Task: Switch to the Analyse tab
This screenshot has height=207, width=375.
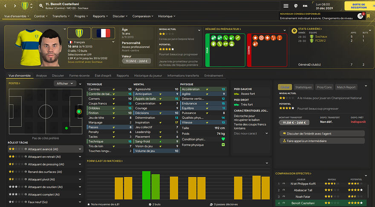Action: coord(41,76)
